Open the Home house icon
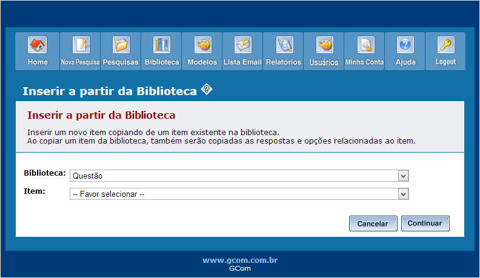 [38, 45]
